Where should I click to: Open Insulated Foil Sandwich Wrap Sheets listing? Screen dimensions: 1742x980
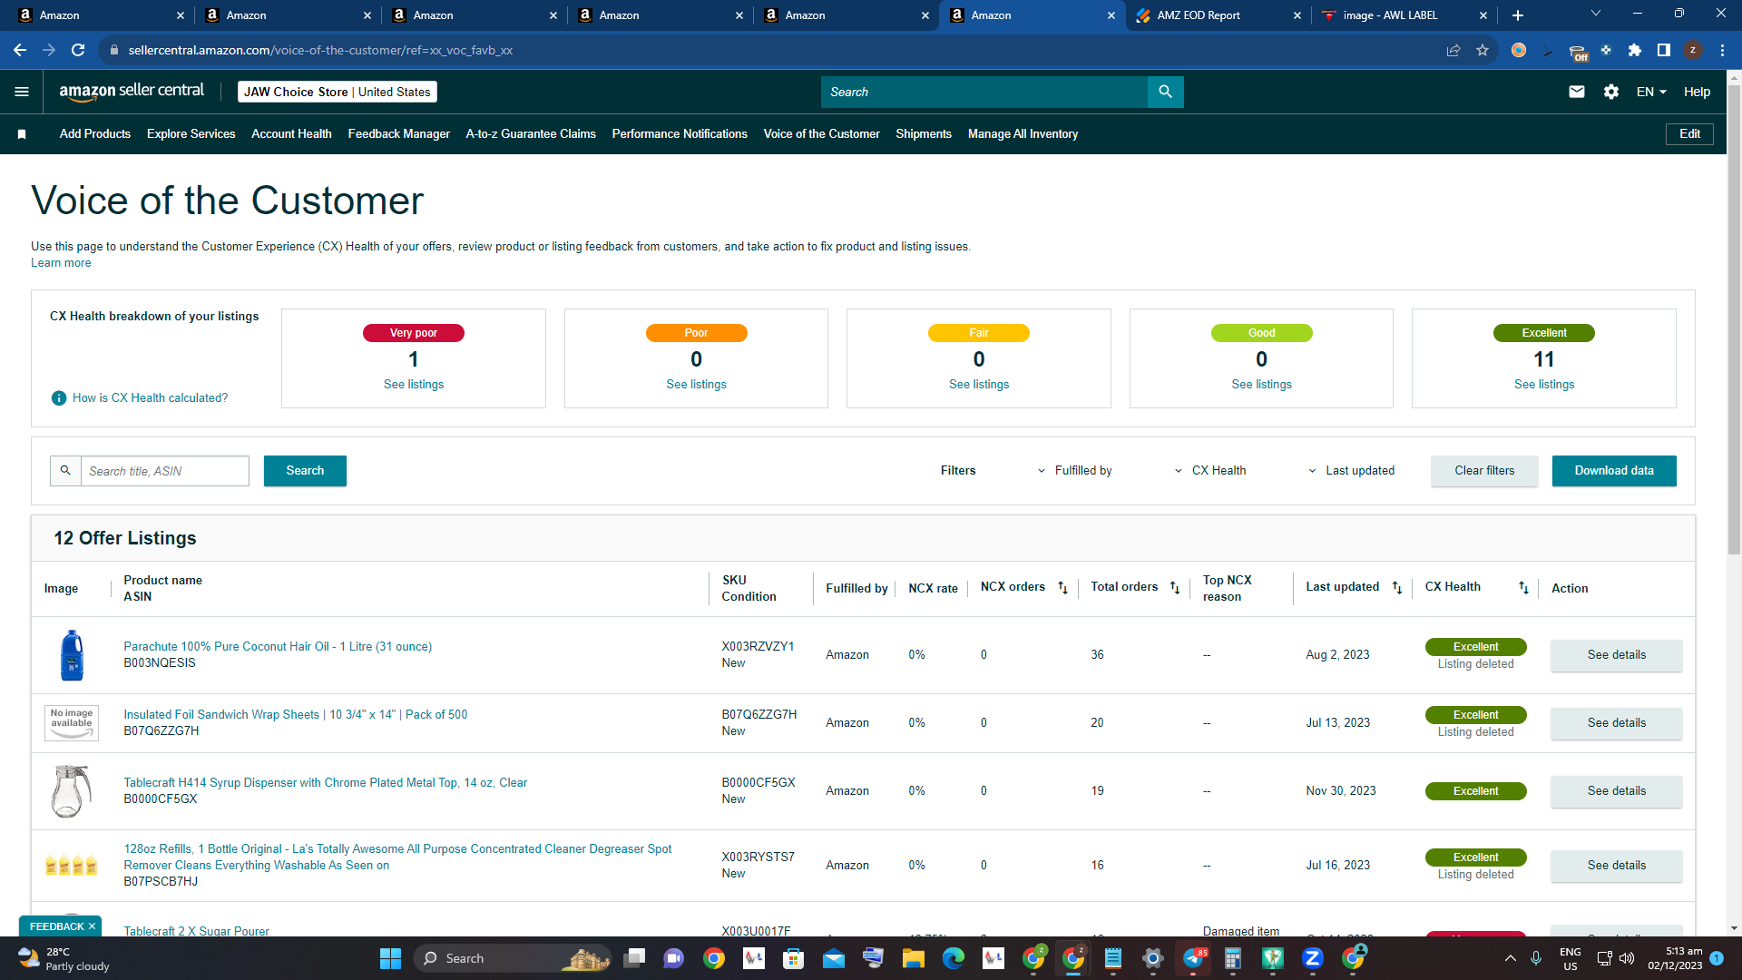tap(296, 715)
